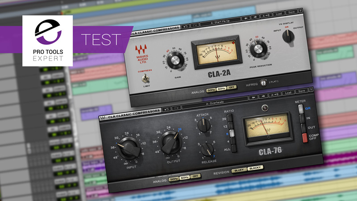This screenshot has width=357, height=201.
Task: Click the VU Display selector knob
Action: [x=288, y=36]
